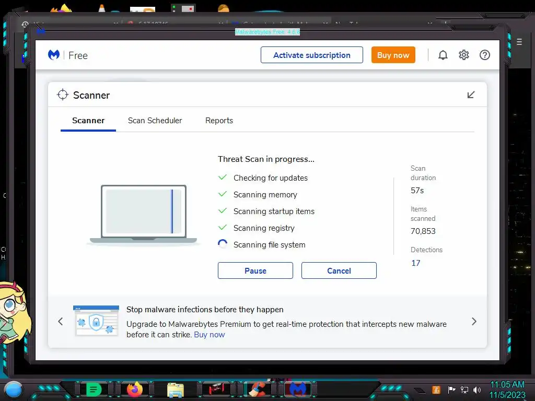Viewport: 535px width, 401px height.
Task: Open the Windows Start orb
Action: coord(14,389)
